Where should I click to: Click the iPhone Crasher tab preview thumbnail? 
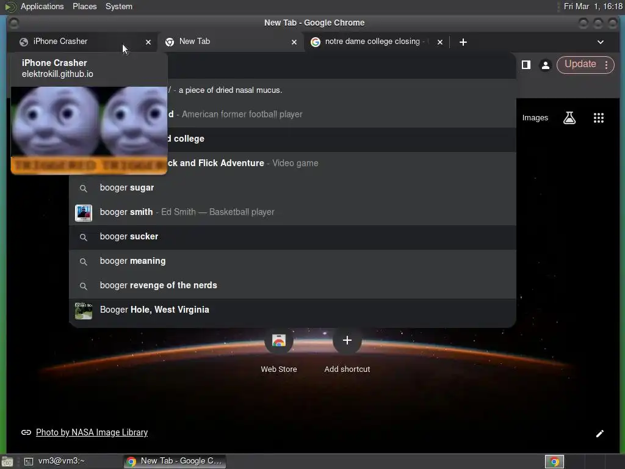point(89,131)
